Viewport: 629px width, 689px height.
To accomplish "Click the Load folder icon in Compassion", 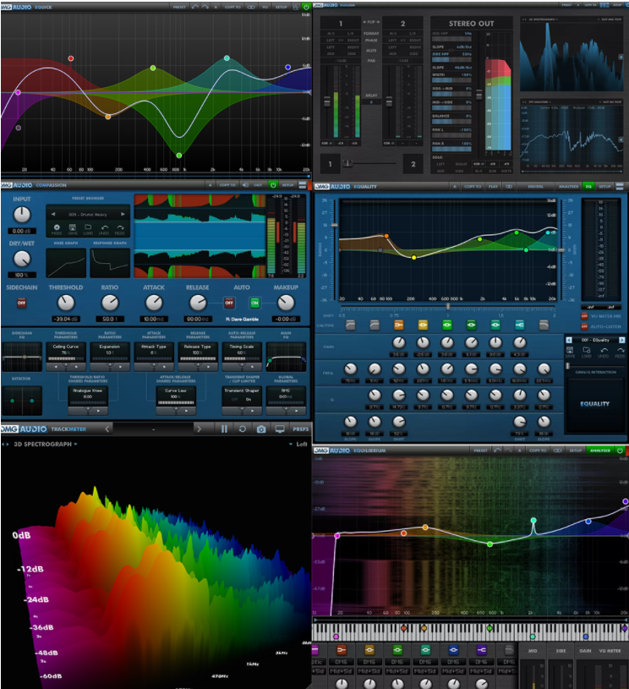I will [x=88, y=227].
